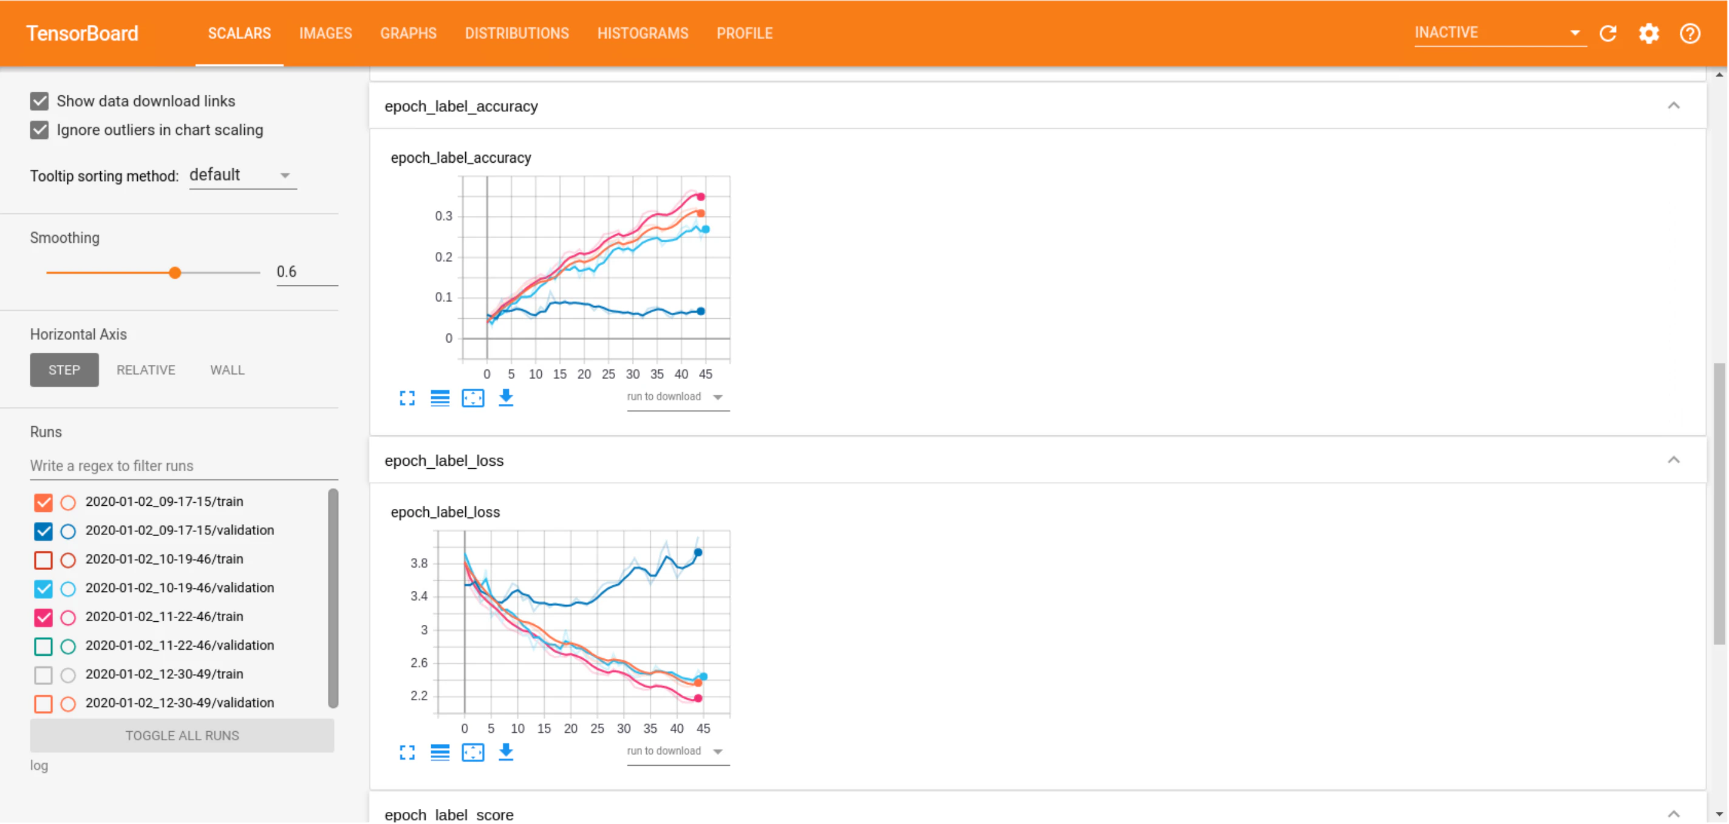
Task: Select the RELATIVE horizontal axis option
Action: coord(146,370)
